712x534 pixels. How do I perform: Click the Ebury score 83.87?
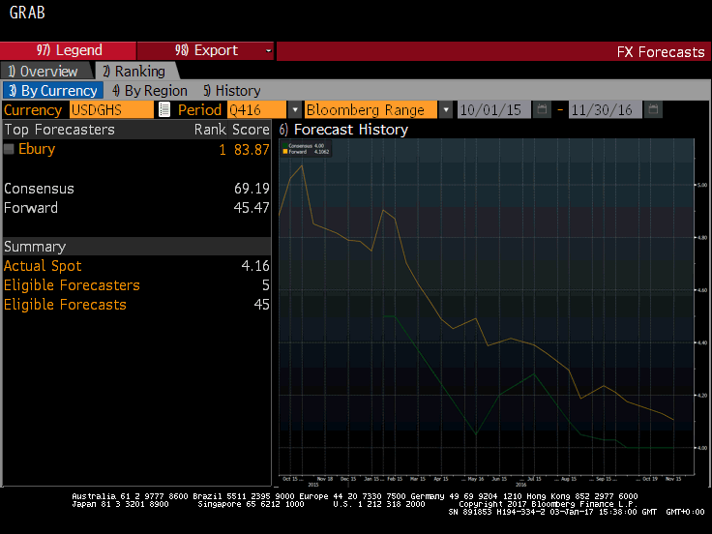[x=252, y=150]
